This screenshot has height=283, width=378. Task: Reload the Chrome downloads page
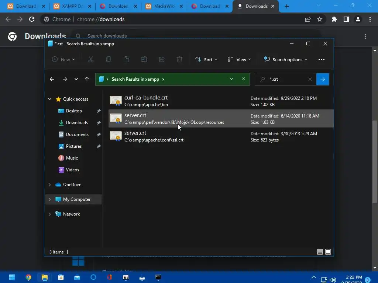tap(32, 19)
